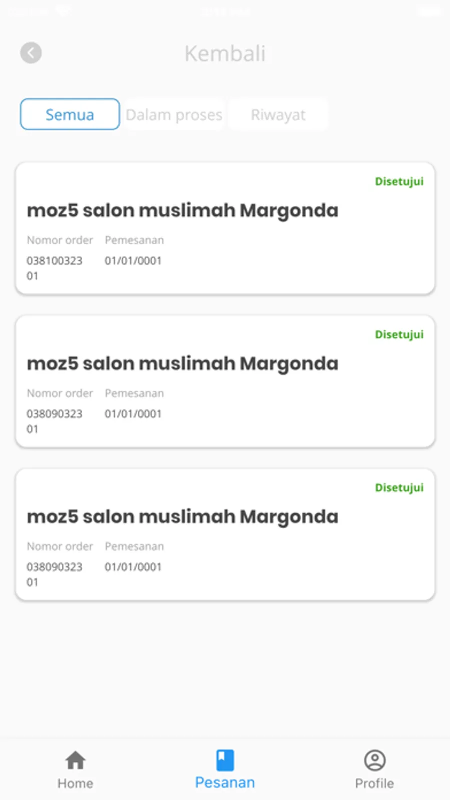Click Disetujui status on the middle order
The image size is (450, 800).
pos(399,335)
